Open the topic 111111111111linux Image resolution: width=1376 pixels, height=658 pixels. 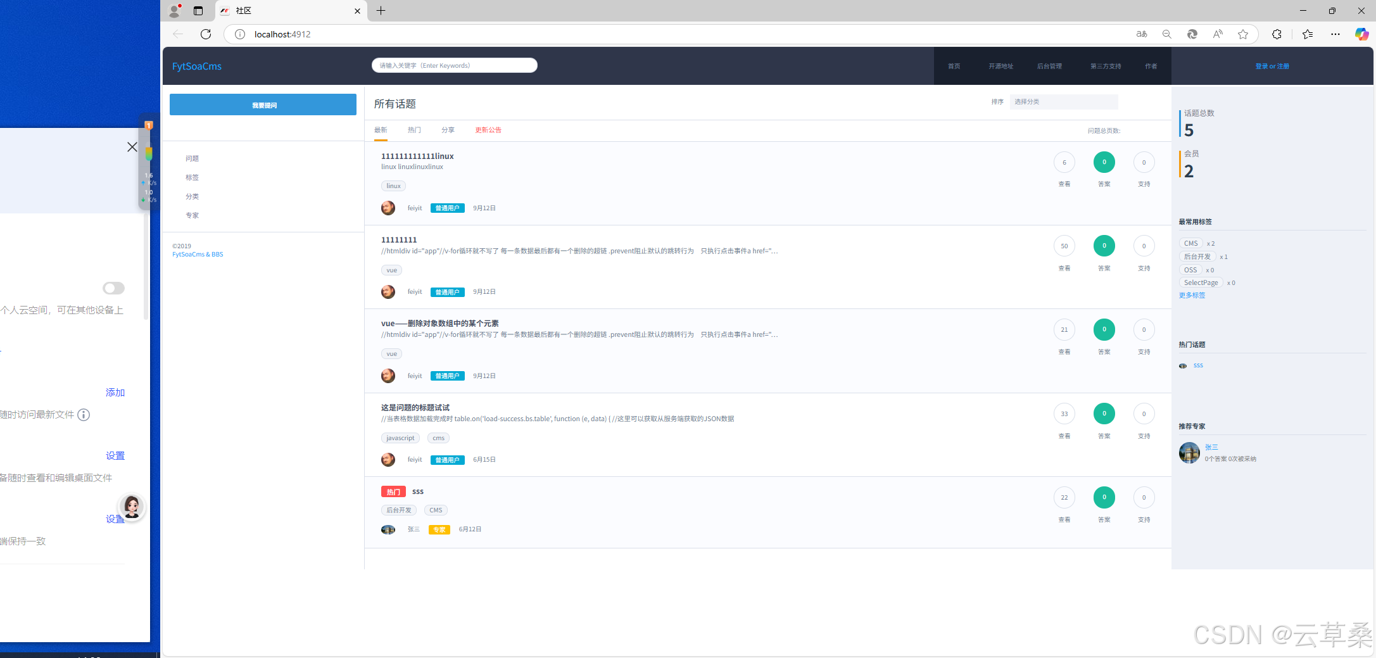pyautogui.click(x=417, y=156)
